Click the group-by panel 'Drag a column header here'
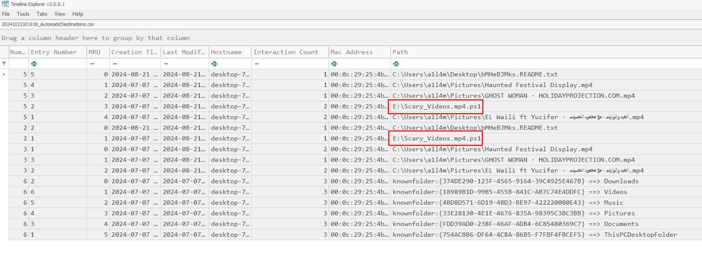 (x=96, y=38)
